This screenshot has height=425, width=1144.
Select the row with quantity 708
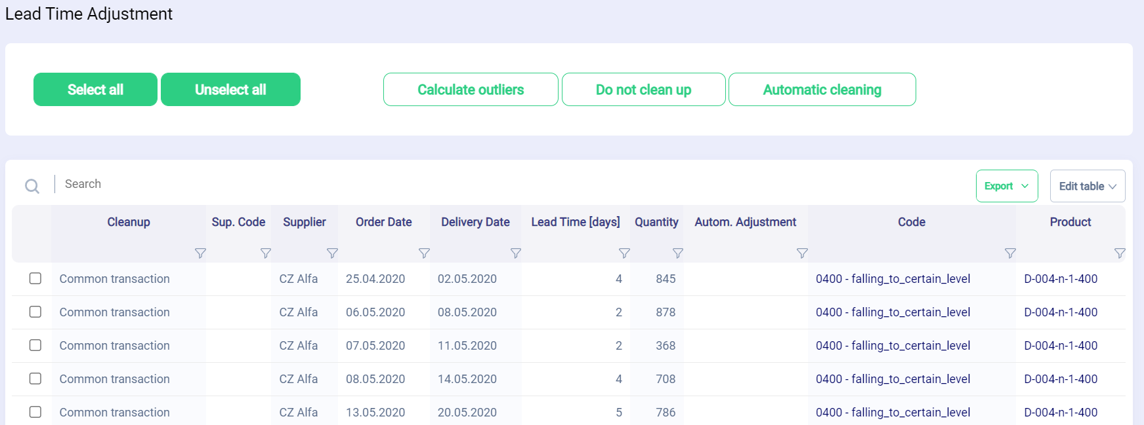(35, 379)
